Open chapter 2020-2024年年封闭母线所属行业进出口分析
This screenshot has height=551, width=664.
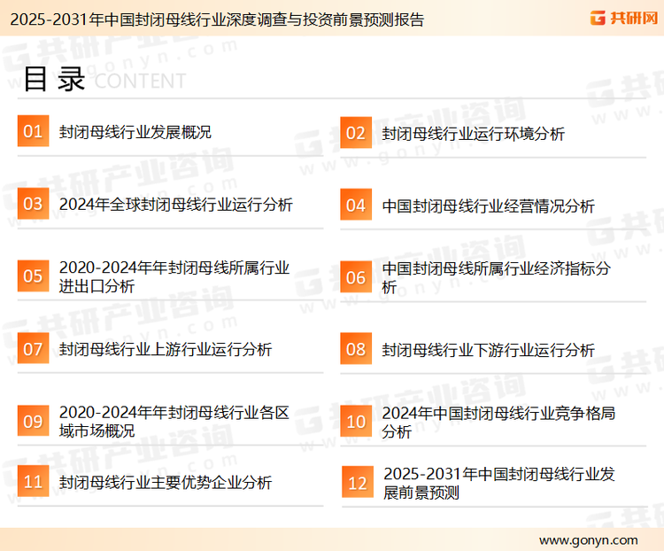pyautogui.click(x=174, y=276)
